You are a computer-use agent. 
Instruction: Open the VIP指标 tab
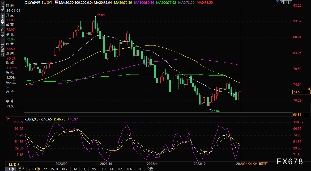34,169
